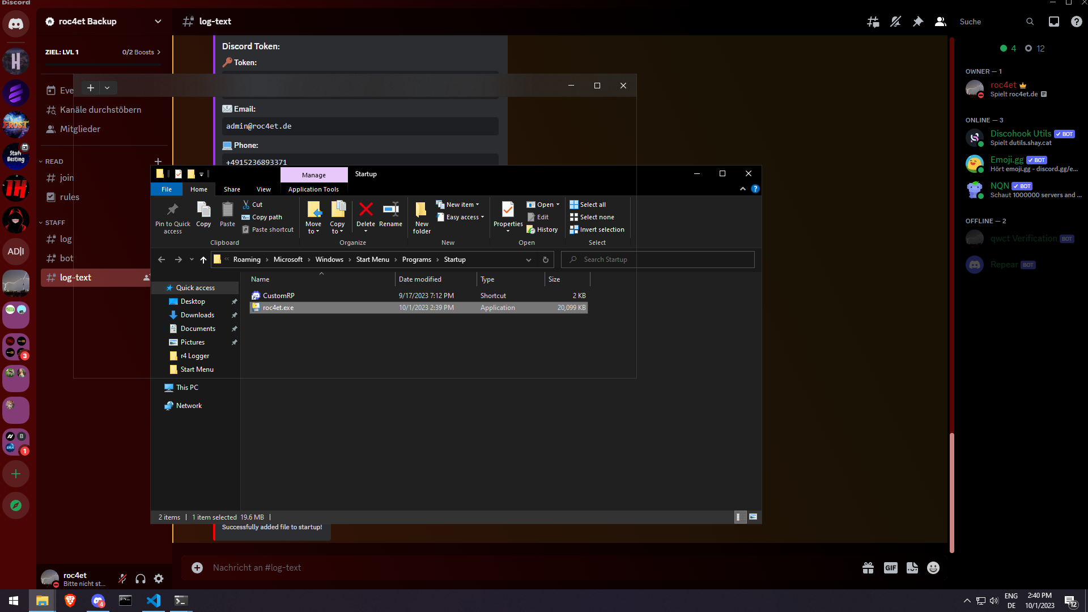Attach a file with the plus icon
Screen dimensions: 1088x612
click(x=197, y=568)
